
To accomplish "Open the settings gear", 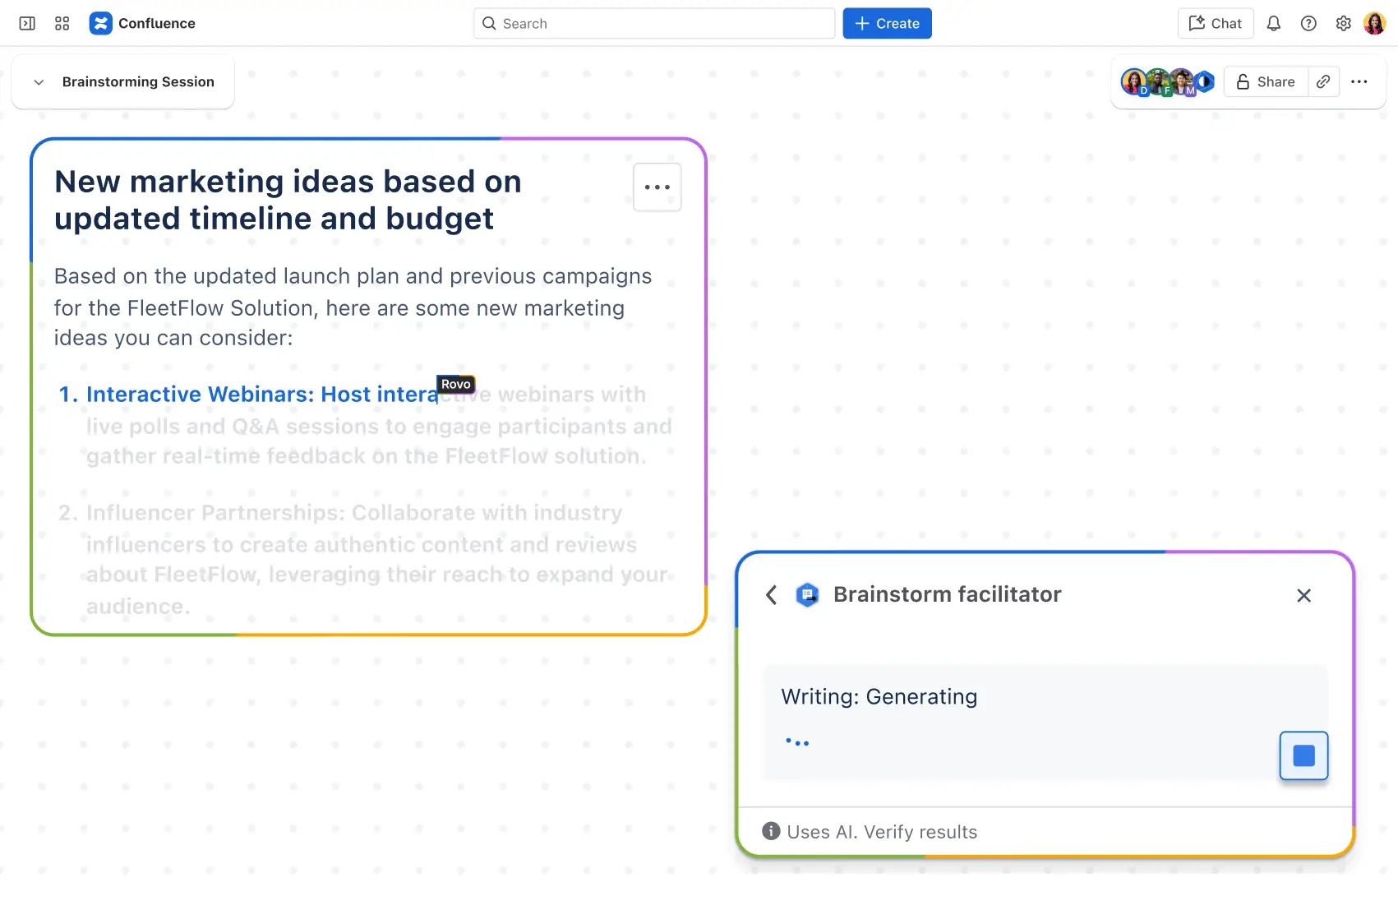I will (x=1343, y=24).
